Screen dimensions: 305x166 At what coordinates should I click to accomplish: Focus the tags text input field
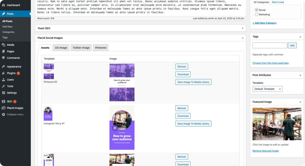click(270, 46)
